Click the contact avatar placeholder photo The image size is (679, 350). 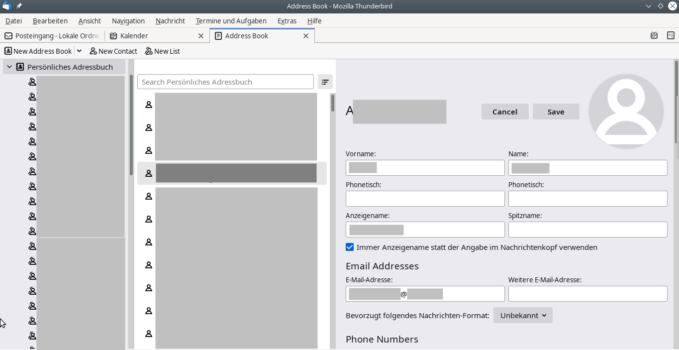(x=626, y=111)
